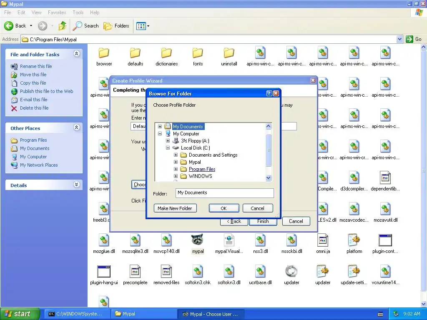The image size is (427, 320).
Task: Click OK in Browse For Folder dialog
Action: pyautogui.click(x=224, y=208)
